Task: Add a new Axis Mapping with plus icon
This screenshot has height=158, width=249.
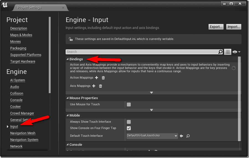Action: 94,86
